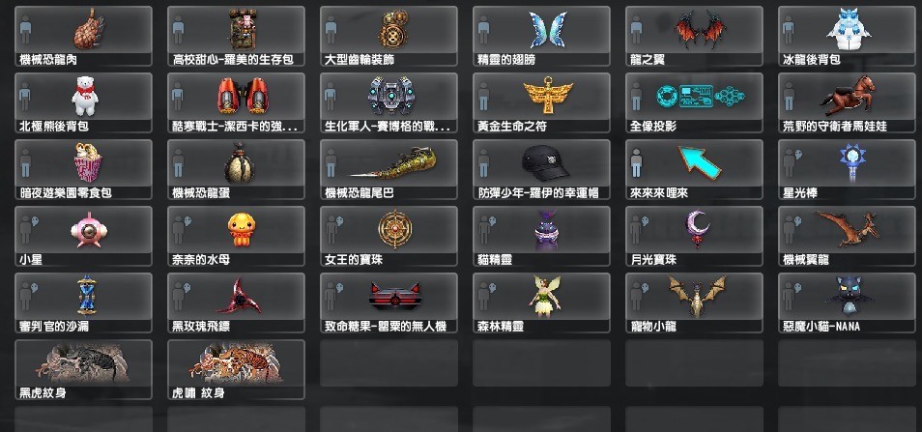Choose the 精靈的翅膀 blue butterfly wings
The height and width of the screenshot is (432, 922).
541,36
